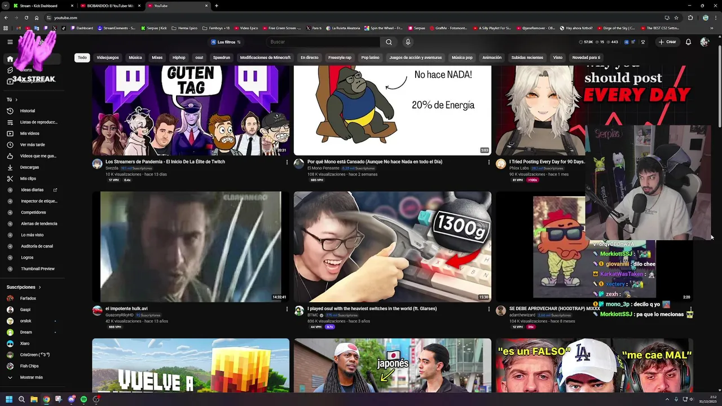The height and width of the screenshot is (406, 722).
Task: Open Ver más tarde list
Action: click(34, 145)
